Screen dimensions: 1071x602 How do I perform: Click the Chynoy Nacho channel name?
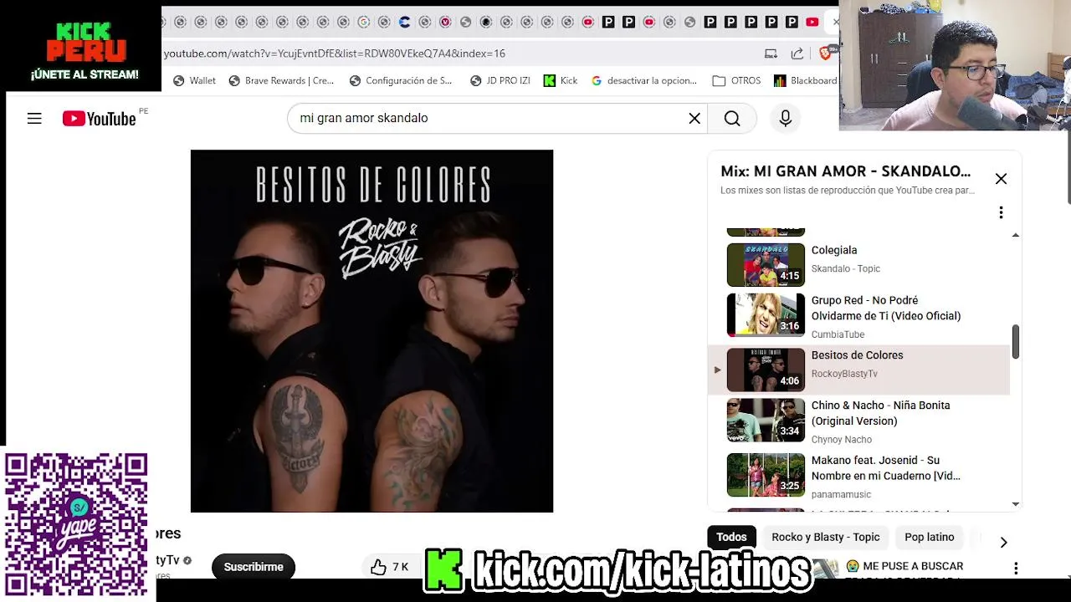[x=841, y=440]
